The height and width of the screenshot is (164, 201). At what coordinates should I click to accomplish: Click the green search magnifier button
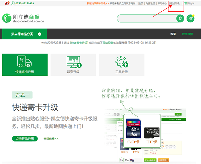180,18
